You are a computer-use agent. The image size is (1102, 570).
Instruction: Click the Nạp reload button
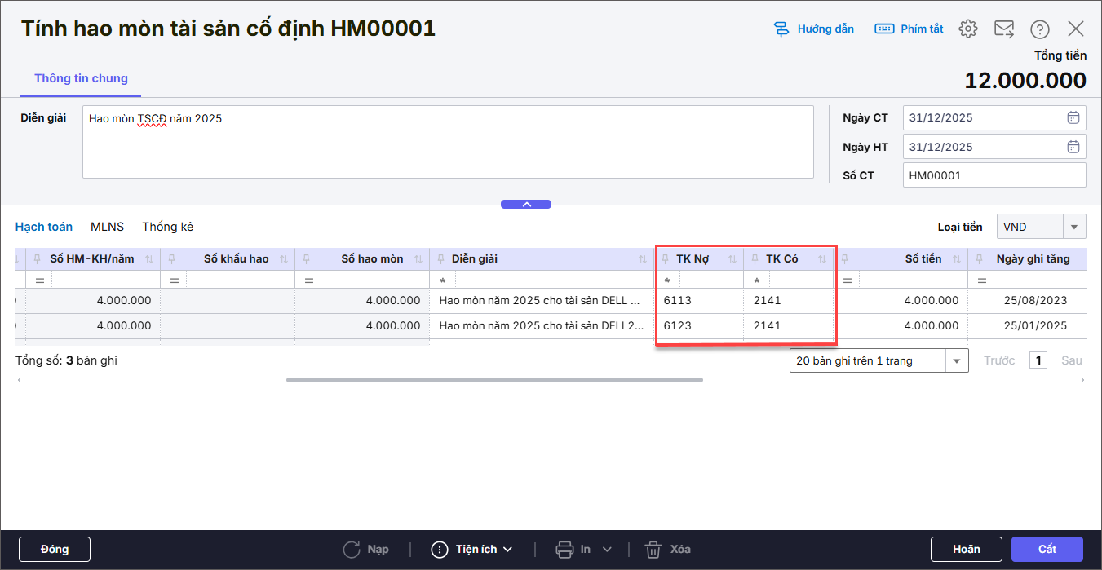365,549
